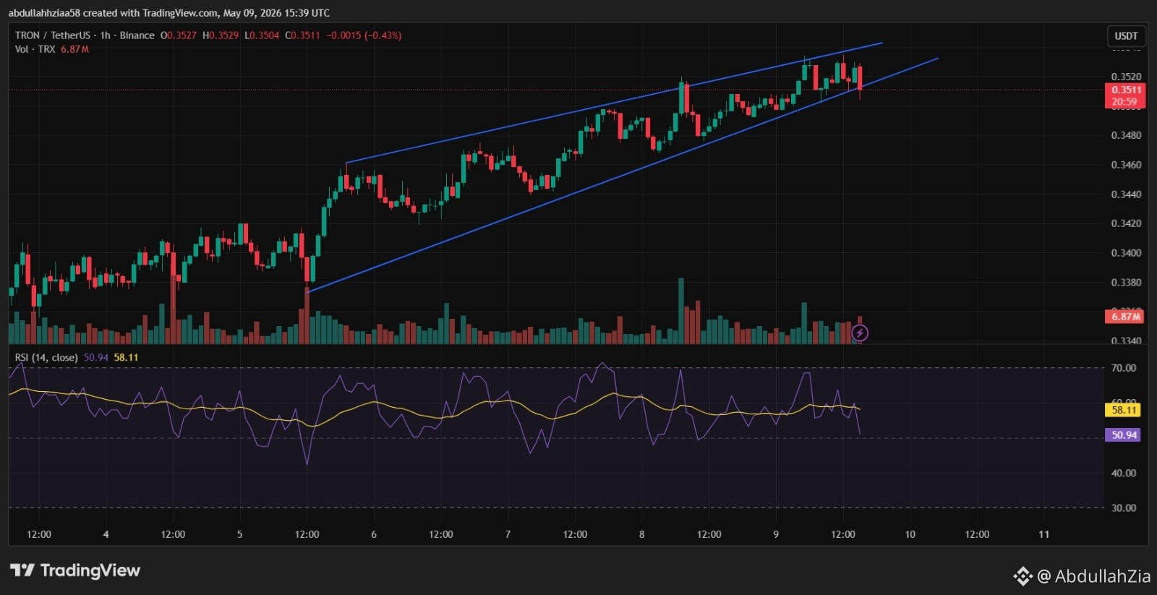The width and height of the screenshot is (1157, 595).
Task: Click day 6 on the time axis
Action: (374, 534)
